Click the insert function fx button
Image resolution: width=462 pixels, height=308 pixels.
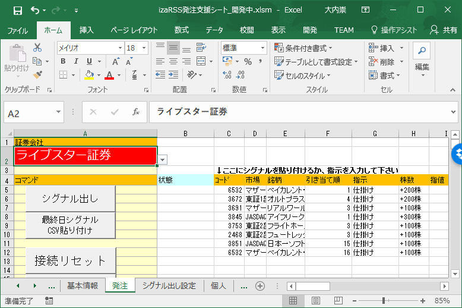(136, 112)
